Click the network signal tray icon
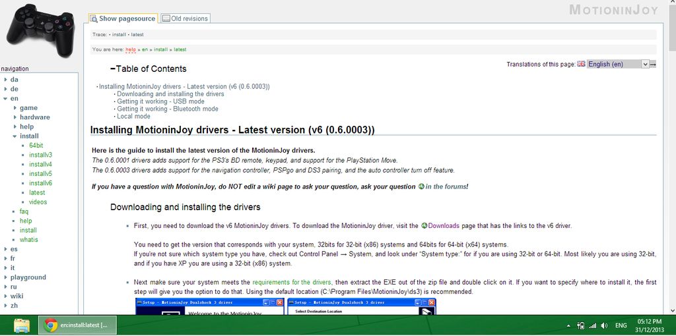The width and height of the screenshot is (676, 336). 593,325
